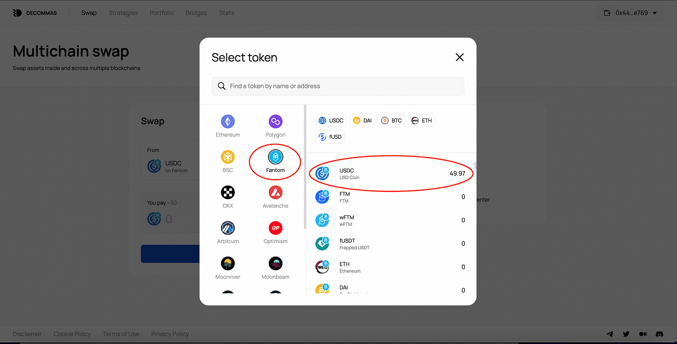Select the Polygon network icon
The width and height of the screenshot is (677, 344).
point(275,121)
